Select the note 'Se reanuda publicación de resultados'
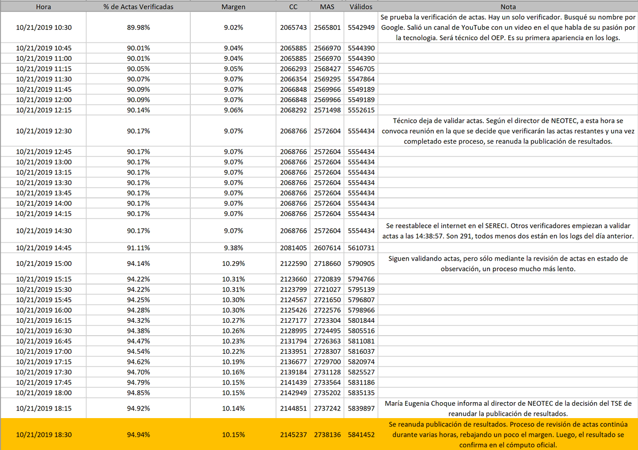Image resolution: width=638 pixels, height=450 pixels. pyautogui.click(x=508, y=434)
